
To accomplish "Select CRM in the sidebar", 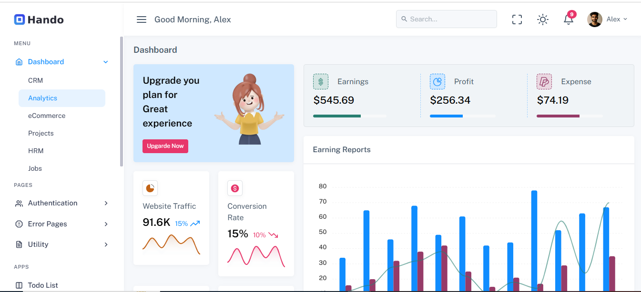I will point(36,80).
